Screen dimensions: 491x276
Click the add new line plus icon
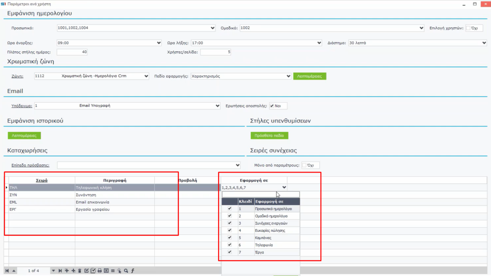pos(73,271)
